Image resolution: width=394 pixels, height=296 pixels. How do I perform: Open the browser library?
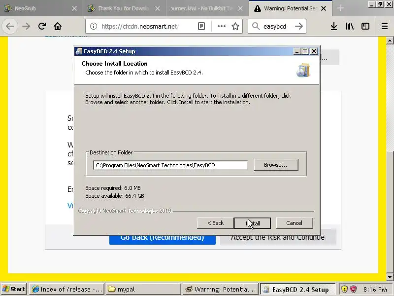point(350,26)
